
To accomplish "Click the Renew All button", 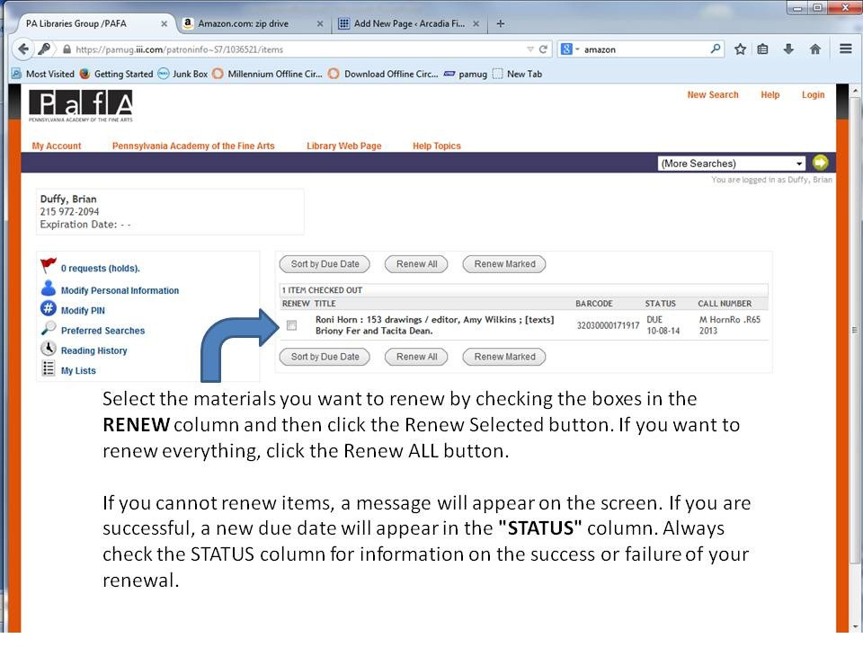I will tap(415, 263).
